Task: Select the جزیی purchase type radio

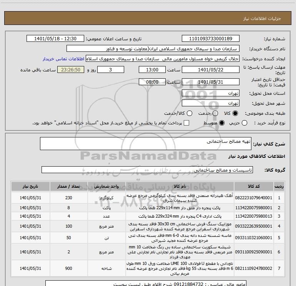Action: coord(244,123)
